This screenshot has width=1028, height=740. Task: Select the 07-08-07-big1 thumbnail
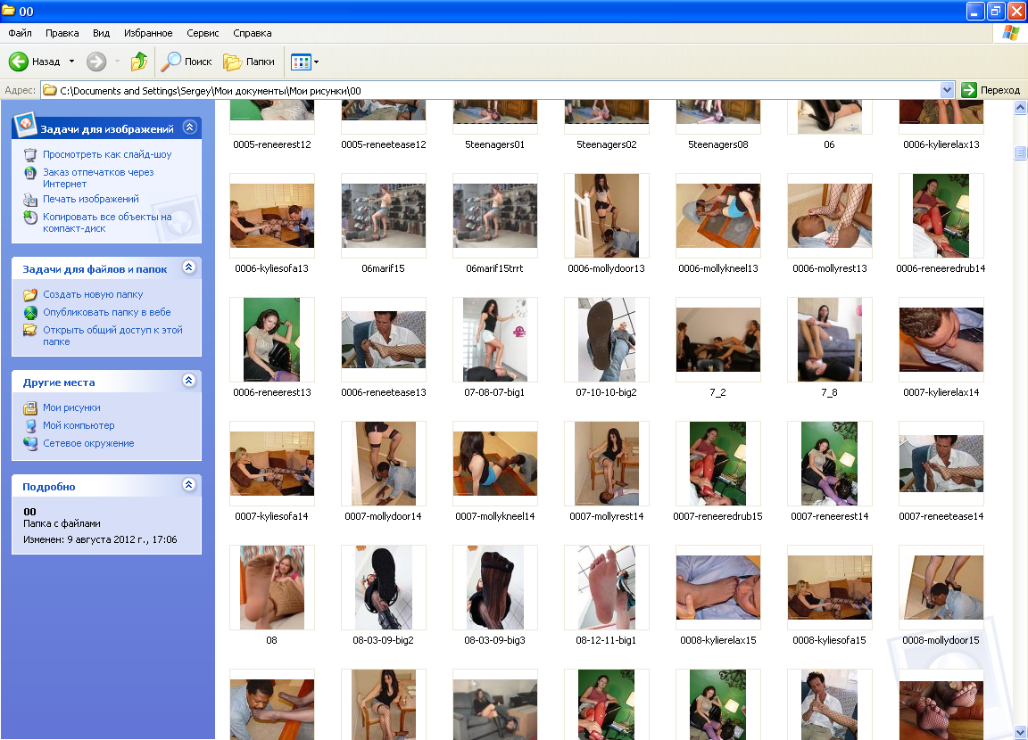click(495, 339)
